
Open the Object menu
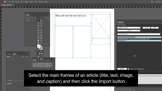[26, 2]
